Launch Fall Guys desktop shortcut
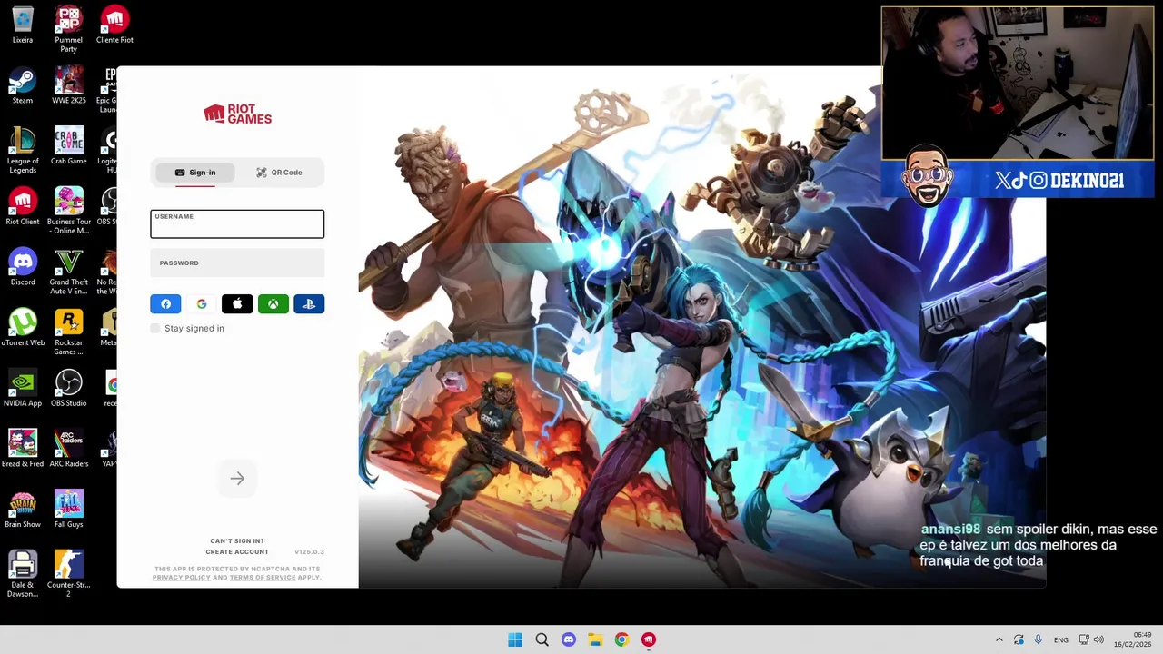Image resolution: width=1163 pixels, height=654 pixels. [x=69, y=510]
